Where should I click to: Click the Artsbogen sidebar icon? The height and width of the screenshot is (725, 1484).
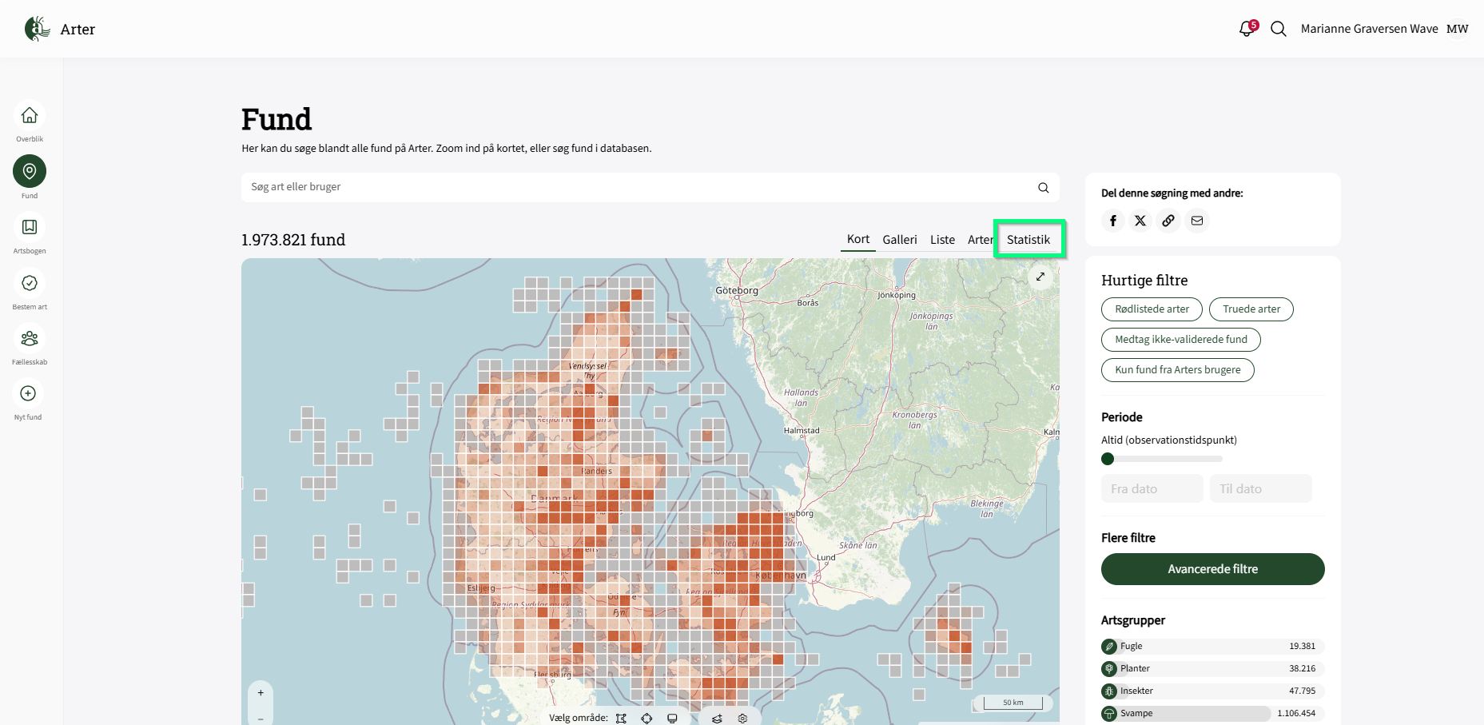click(30, 227)
